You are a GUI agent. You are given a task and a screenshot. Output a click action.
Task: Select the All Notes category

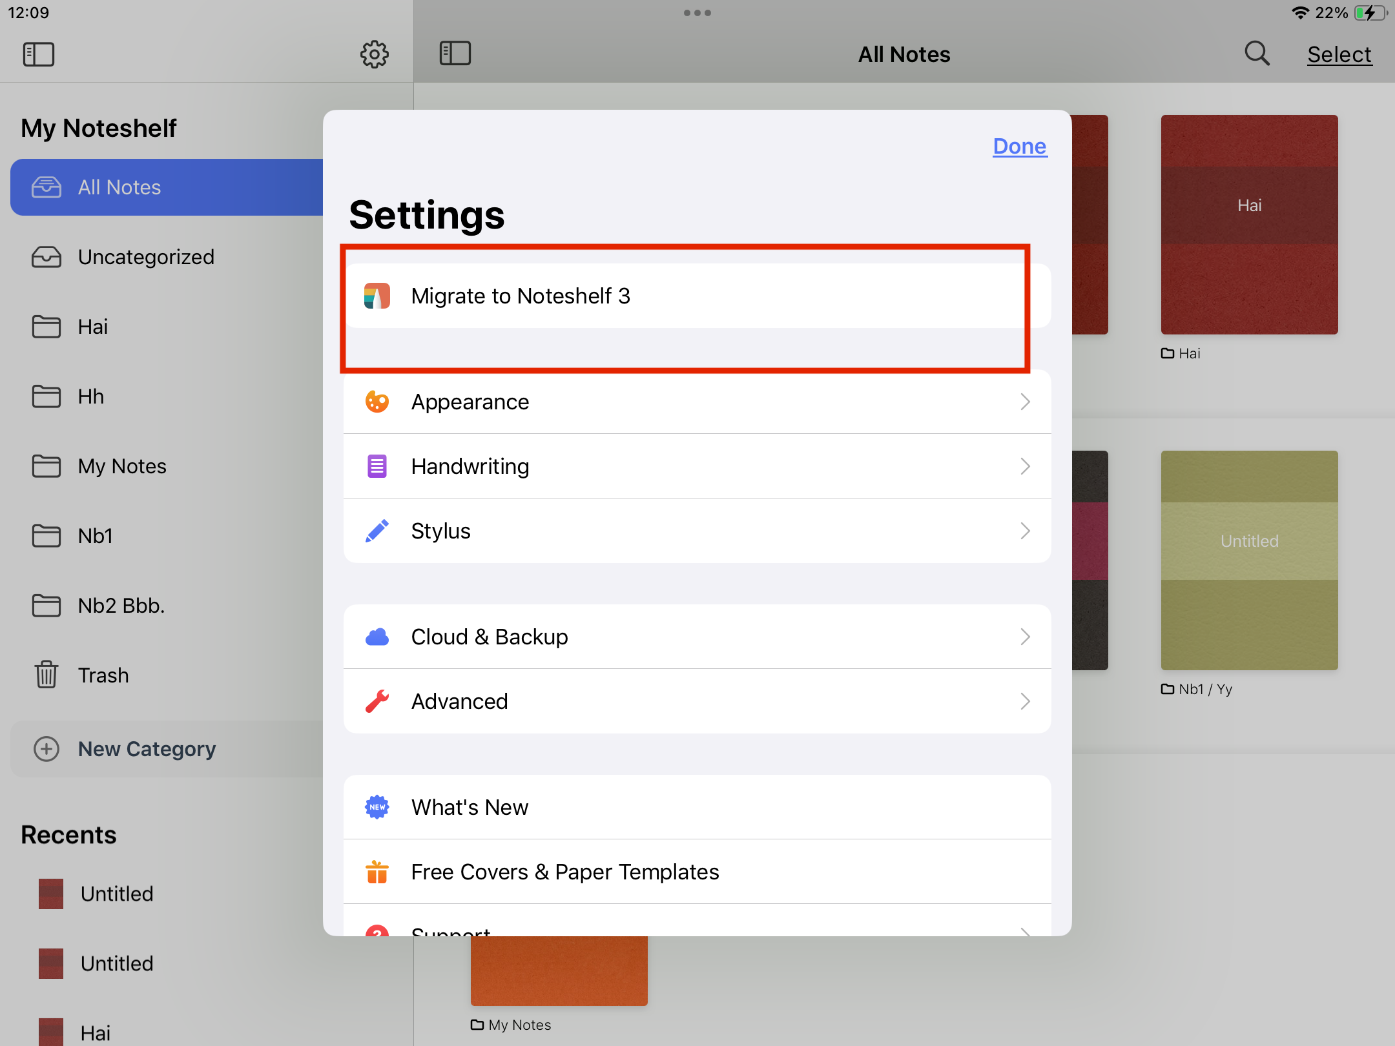(x=168, y=187)
